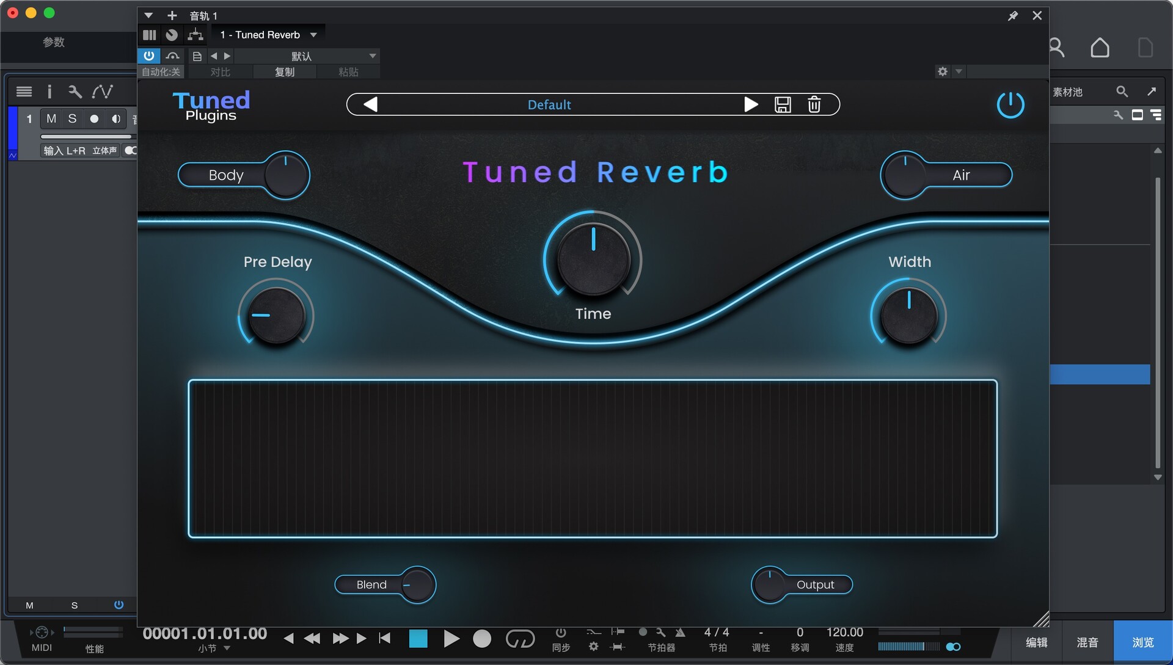This screenshot has width=1173, height=665.
Task: Click the 粘贴 paste button
Action: (348, 72)
